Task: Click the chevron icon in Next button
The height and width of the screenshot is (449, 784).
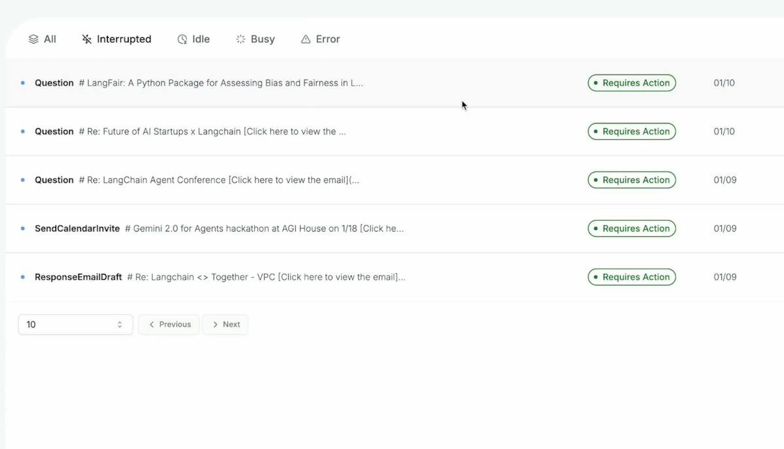Action: [x=215, y=324]
